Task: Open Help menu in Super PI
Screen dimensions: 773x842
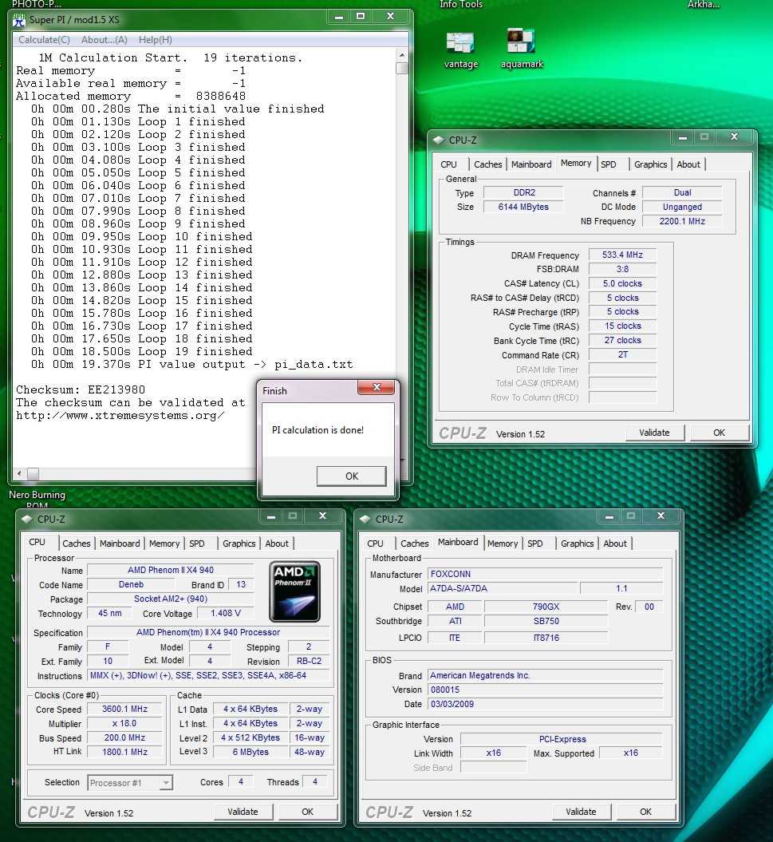Action: [x=155, y=40]
